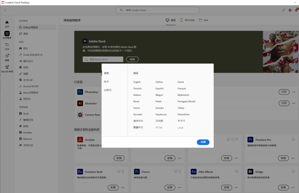This screenshot has height=193, width=299.
Task: Switch to the 版本 settings tab
Action: pos(107,81)
